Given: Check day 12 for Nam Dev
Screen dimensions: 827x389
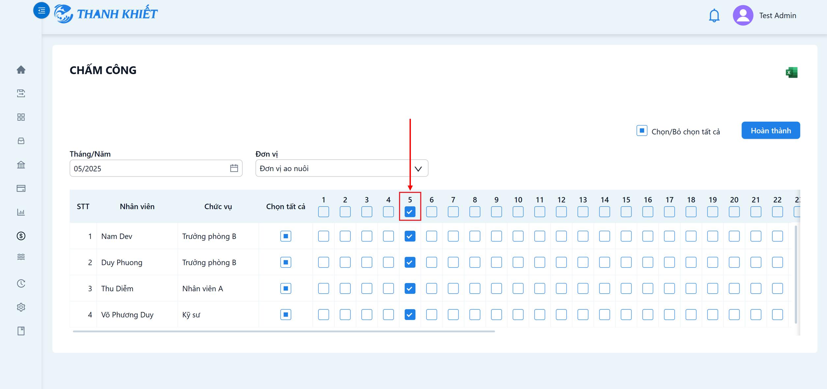Looking at the screenshot, I should 561,236.
